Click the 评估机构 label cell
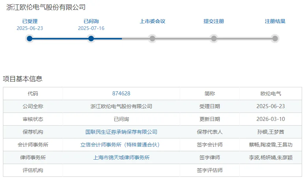The width and height of the screenshot is (305, 179). (33, 170)
